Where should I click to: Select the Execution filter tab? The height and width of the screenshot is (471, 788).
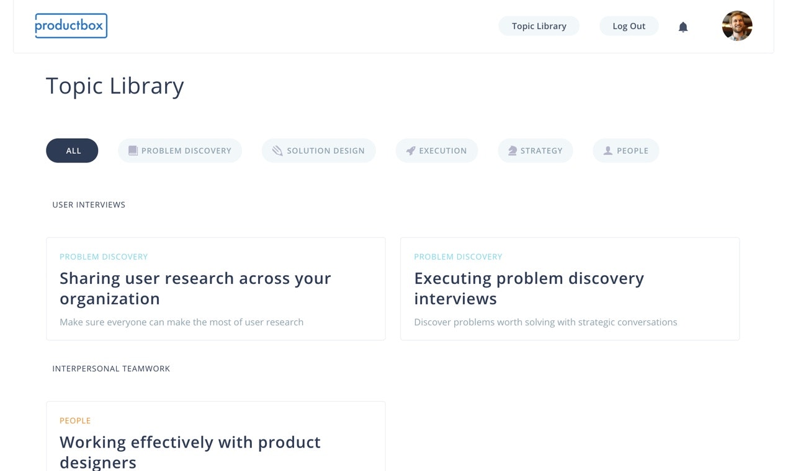click(x=437, y=150)
